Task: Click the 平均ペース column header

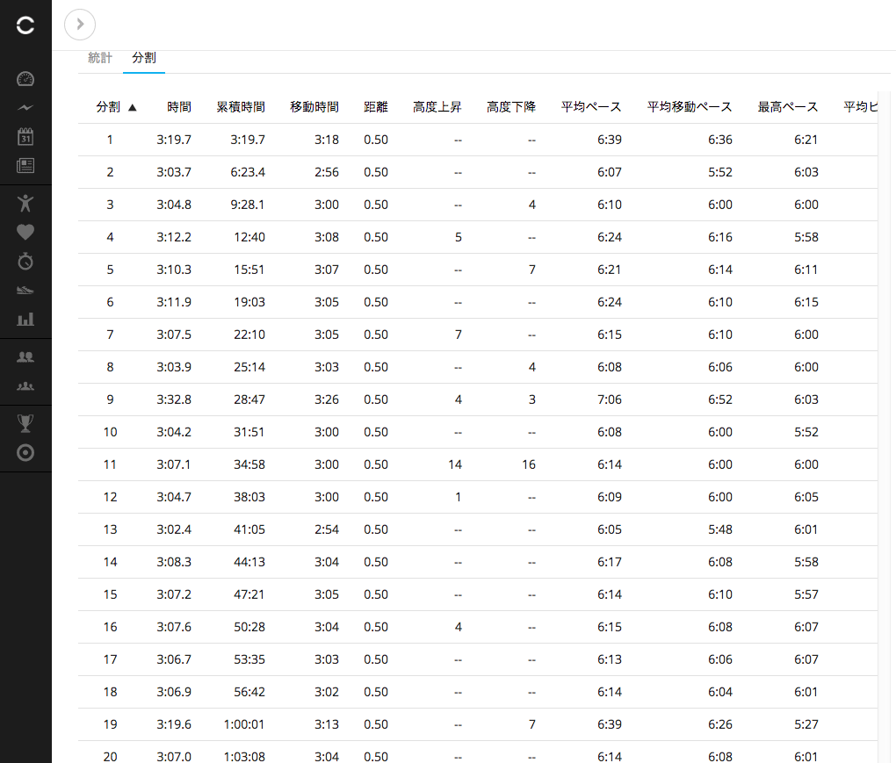Action: click(x=591, y=107)
